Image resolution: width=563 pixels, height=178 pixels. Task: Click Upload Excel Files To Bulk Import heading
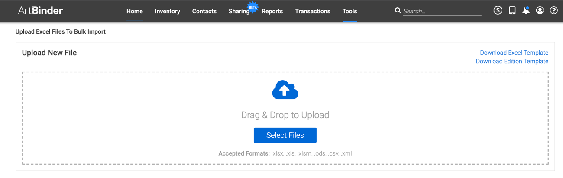point(61,31)
